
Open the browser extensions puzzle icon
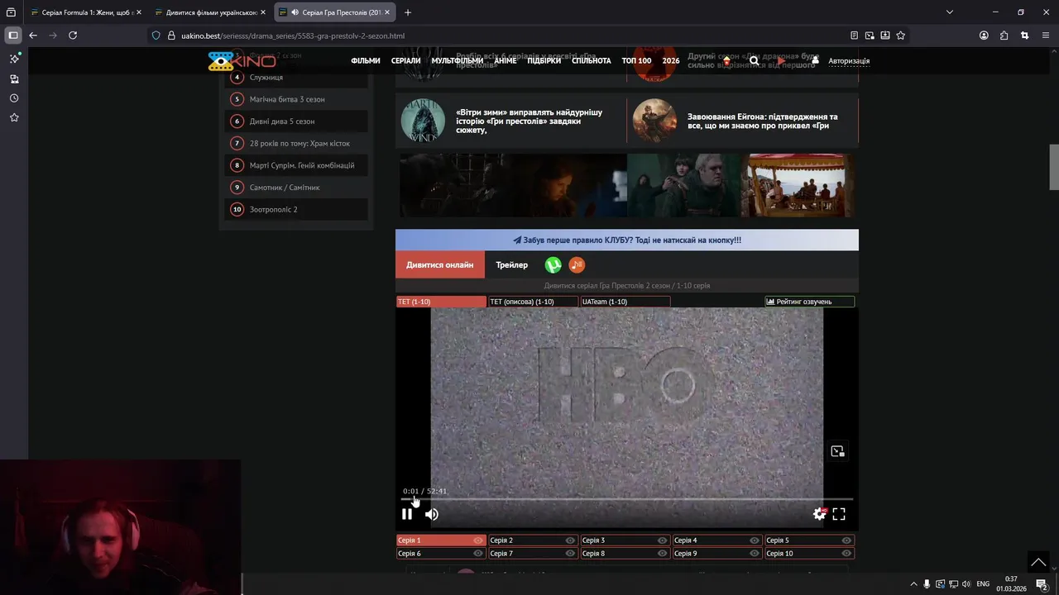tap(1004, 36)
